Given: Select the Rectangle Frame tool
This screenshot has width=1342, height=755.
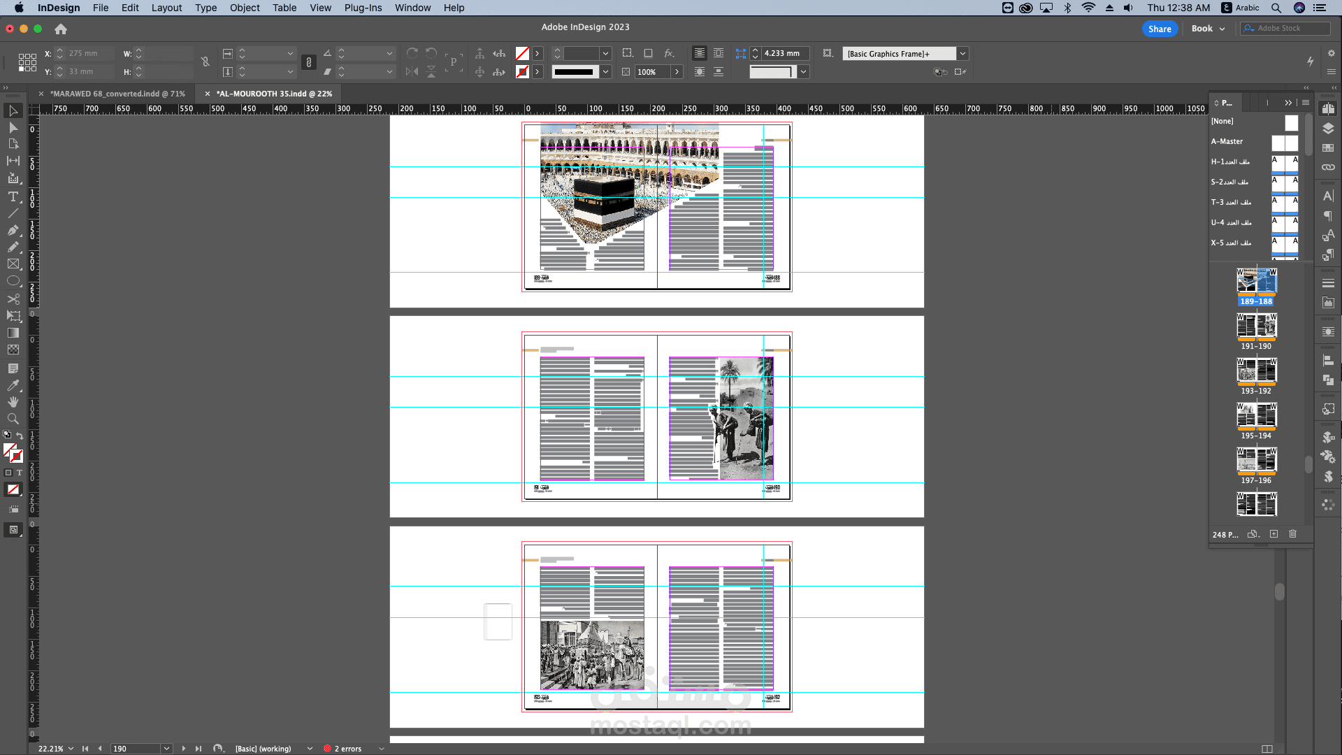Looking at the screenshot, I should tap(13, 264).
